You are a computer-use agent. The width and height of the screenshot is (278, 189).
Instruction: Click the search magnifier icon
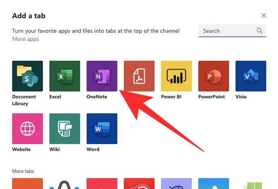pyautogui.click(x=259, y=31)
